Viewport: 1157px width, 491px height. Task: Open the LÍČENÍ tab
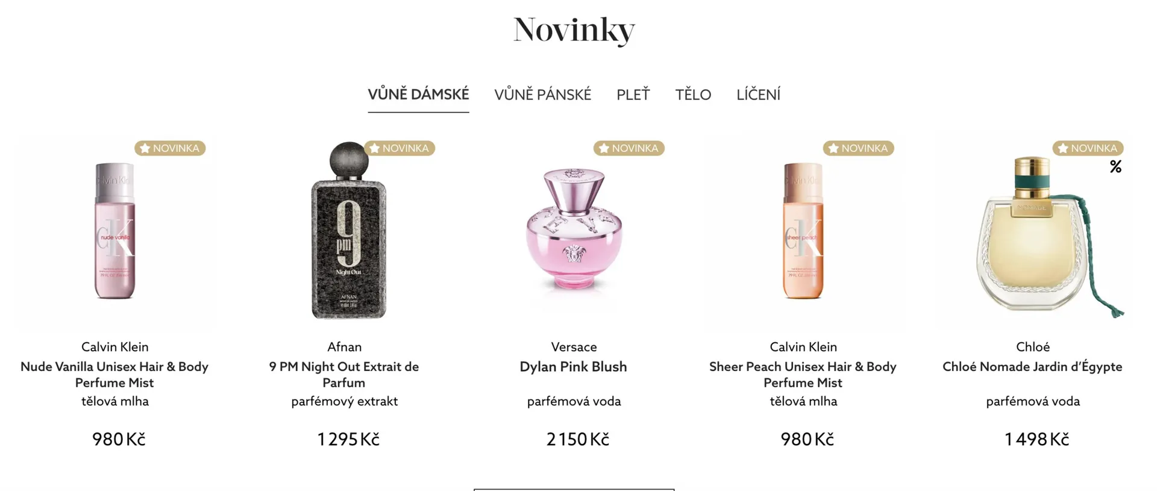[x=758, y=95]
